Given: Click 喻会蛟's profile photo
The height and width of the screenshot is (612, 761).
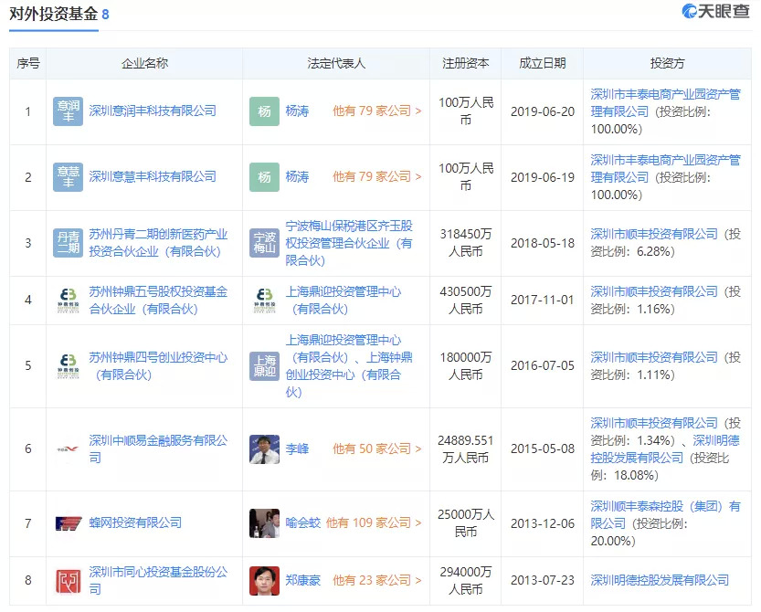Looking at the screenshot, I should (x=264, y=523).
